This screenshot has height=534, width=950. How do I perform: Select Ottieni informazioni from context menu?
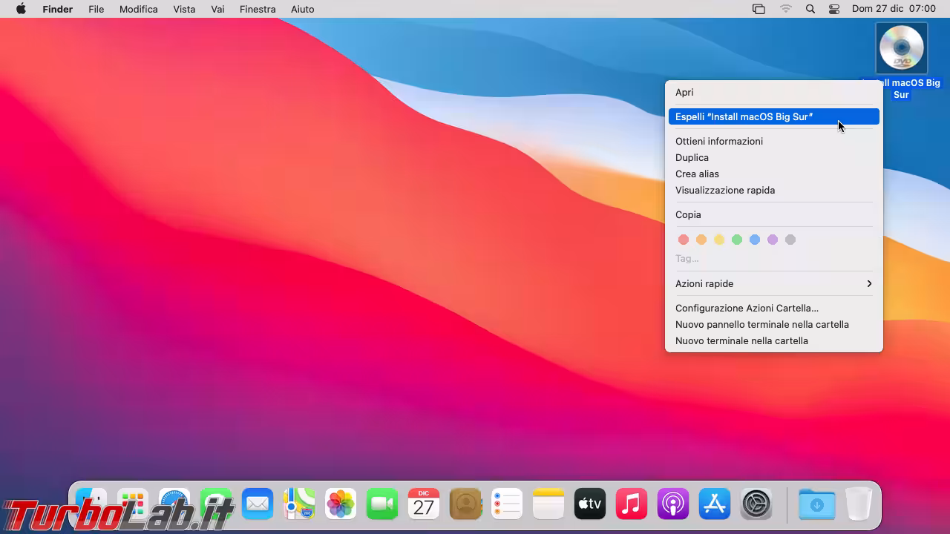pyautogui.click(x=718, y=141)
